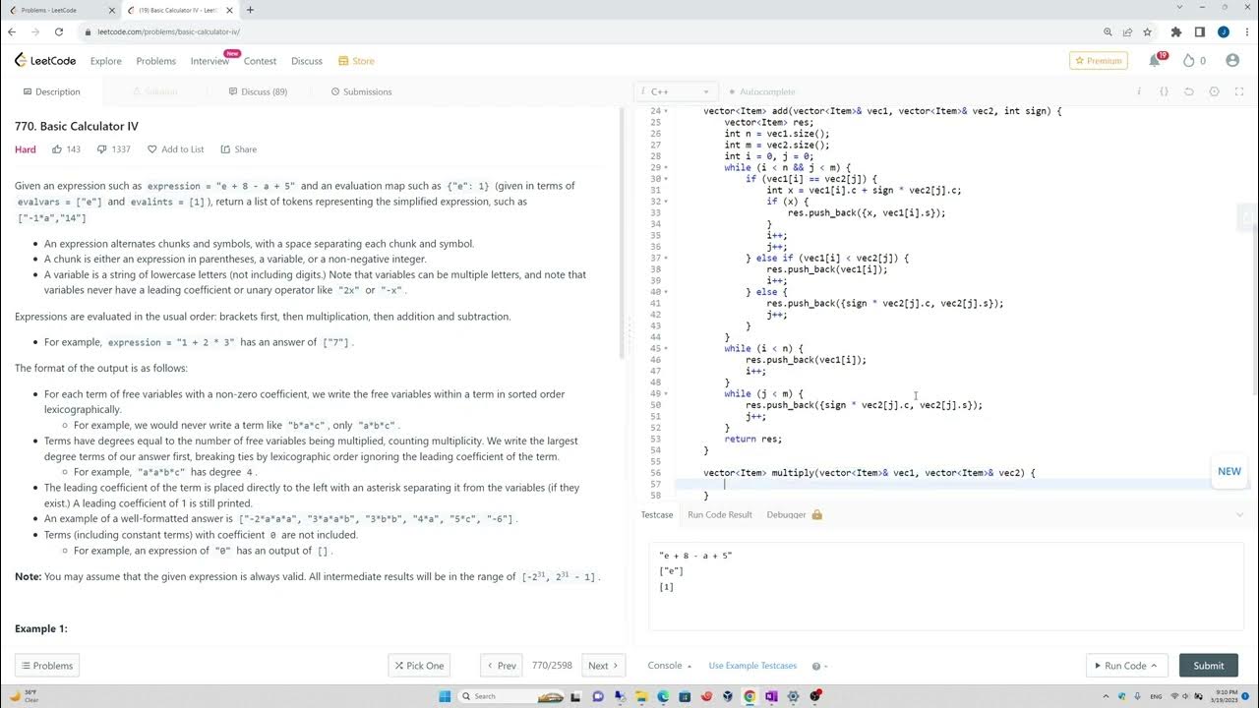Go to the Prev problem
The width and height of the screenshot is (1259, 708).
click(x=501, y=666)
